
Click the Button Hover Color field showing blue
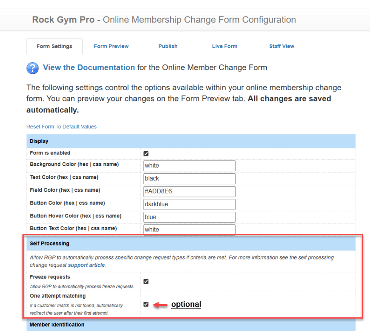click(189, 217)
